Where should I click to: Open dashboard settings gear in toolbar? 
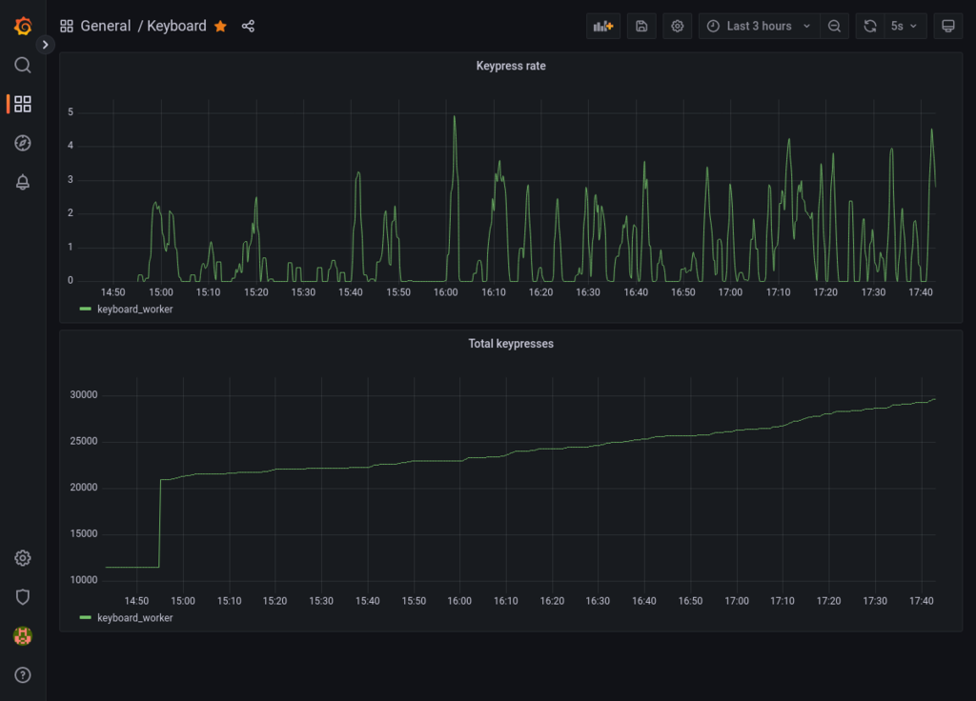tap(678, 26)
